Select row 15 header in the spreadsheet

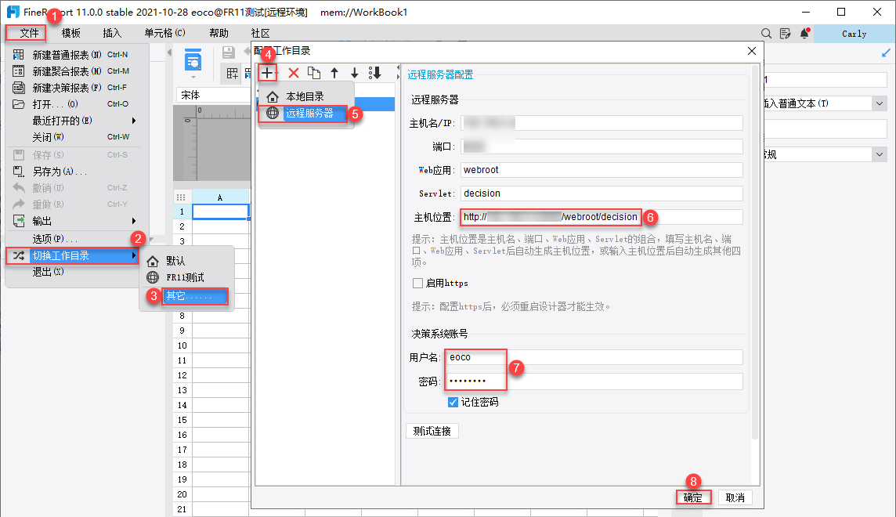182,420
